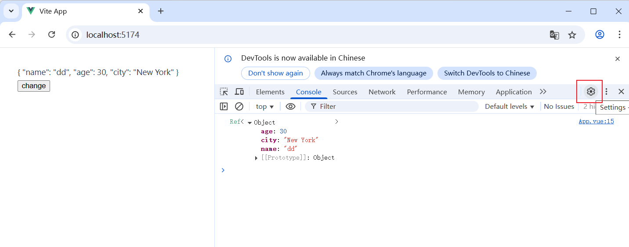Clear console with the clear icon

click(239, 106)
